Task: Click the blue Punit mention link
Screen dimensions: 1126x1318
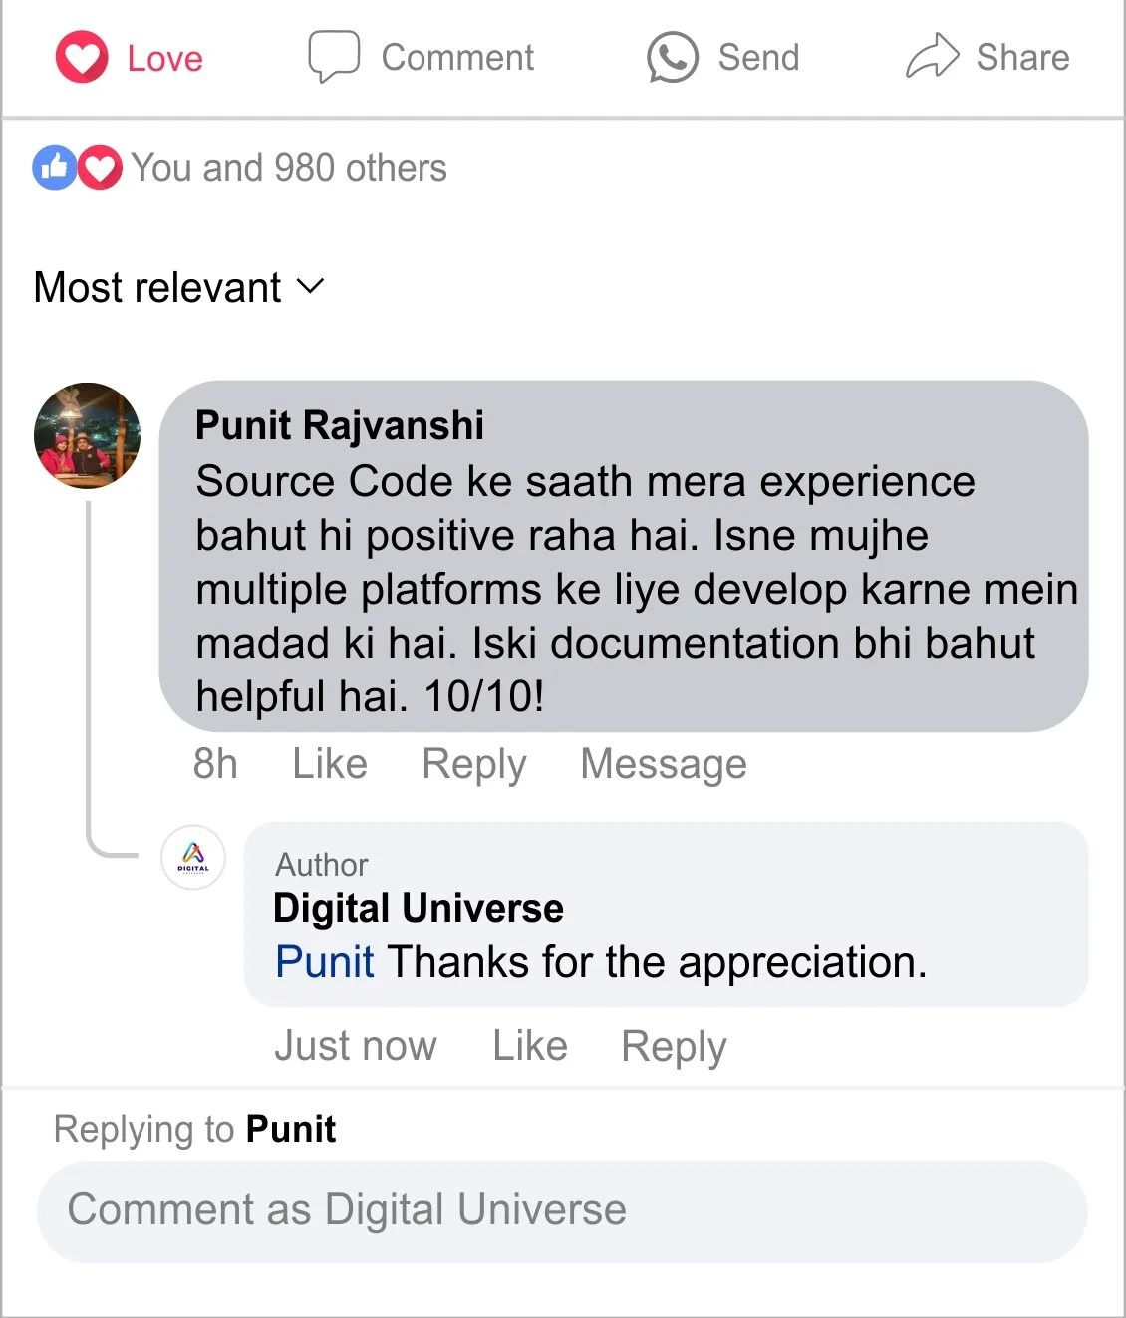Action: click(x=325, y=962)
